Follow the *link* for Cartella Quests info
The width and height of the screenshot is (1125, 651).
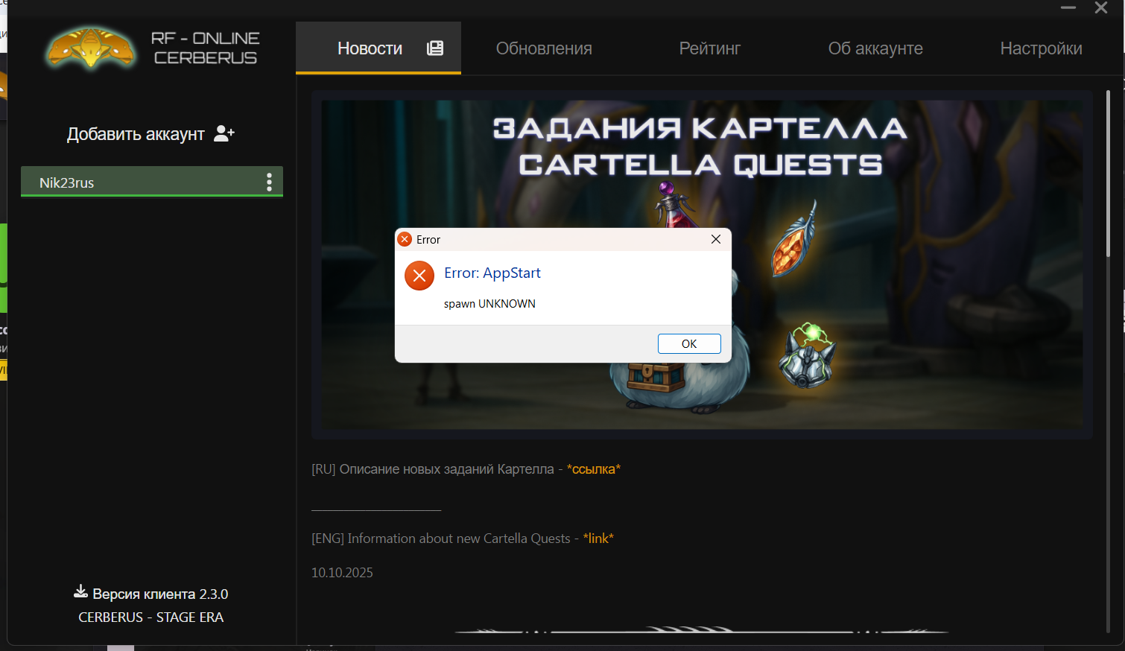tap(598, 539)
